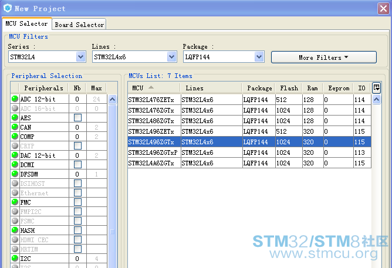This screenshot has width=392, height=268.
Task: Open the Package dropdown showing LQFP144
Action: click(224, 57)
